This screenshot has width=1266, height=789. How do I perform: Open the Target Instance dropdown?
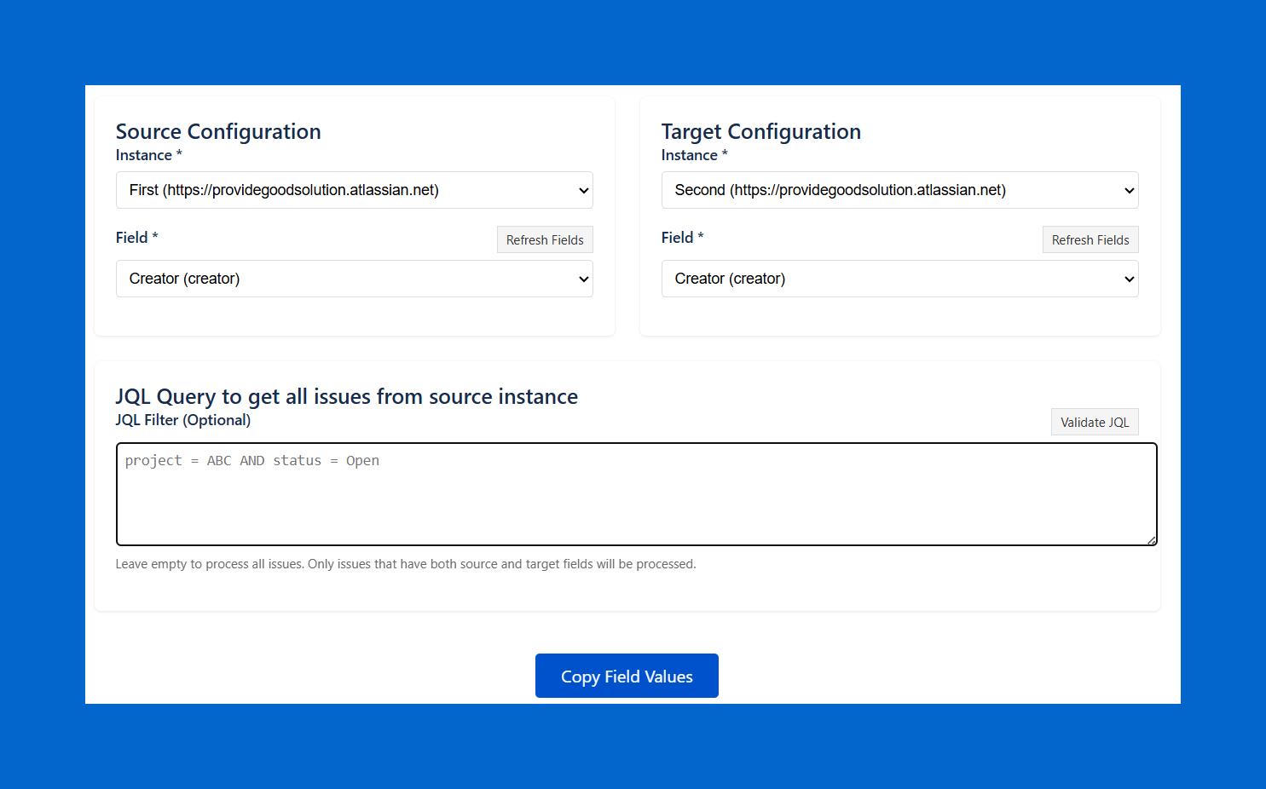click(x=899, y=190)
